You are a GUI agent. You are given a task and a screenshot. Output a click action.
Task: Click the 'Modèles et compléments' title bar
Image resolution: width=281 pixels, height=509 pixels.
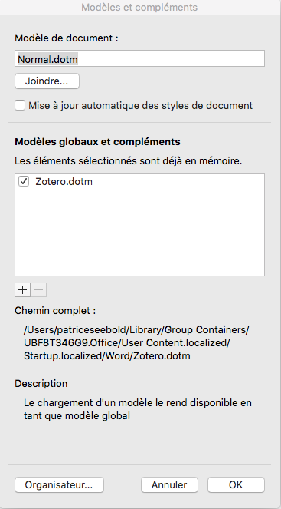click(139, 7)
